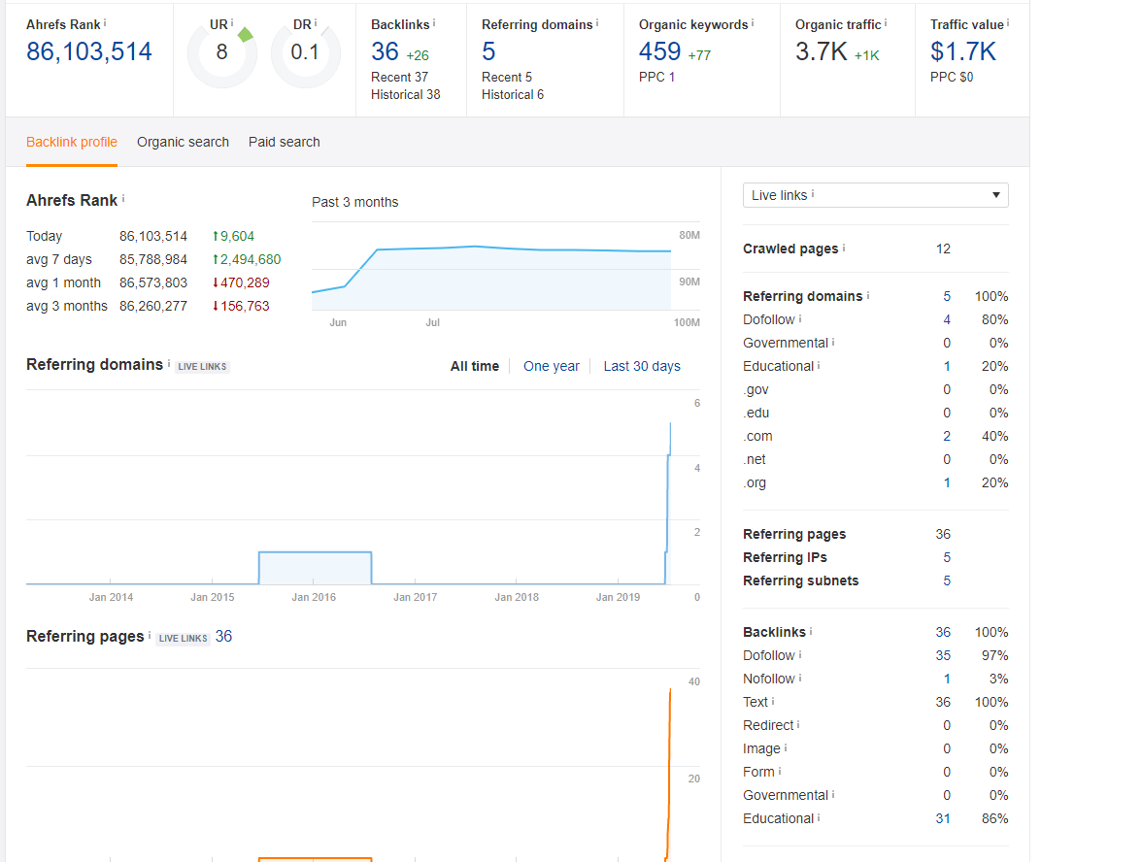Click info icon inside Live links dropdown
This screenshot has width=1142, height=862.
[x=813, y=194]
